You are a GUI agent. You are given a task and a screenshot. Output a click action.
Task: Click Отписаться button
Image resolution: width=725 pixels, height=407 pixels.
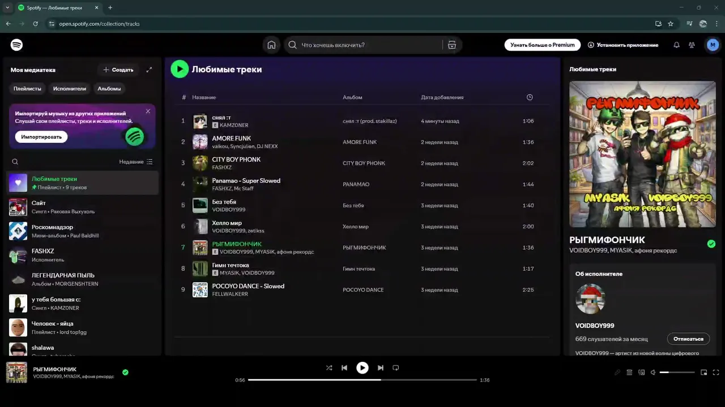tap(688, 339)
